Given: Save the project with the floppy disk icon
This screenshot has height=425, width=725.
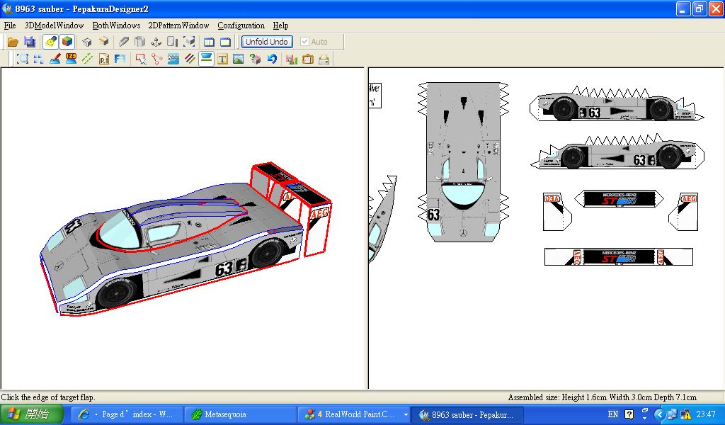Looking at the screenshot, I should click(x=30, y=42).
